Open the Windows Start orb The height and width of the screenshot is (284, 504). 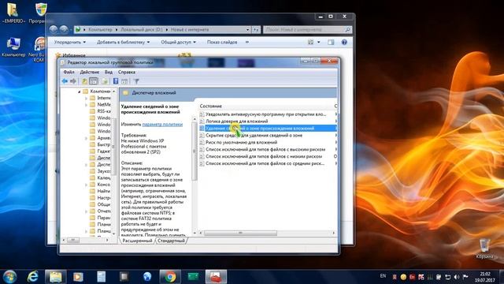tap(9, 277)
